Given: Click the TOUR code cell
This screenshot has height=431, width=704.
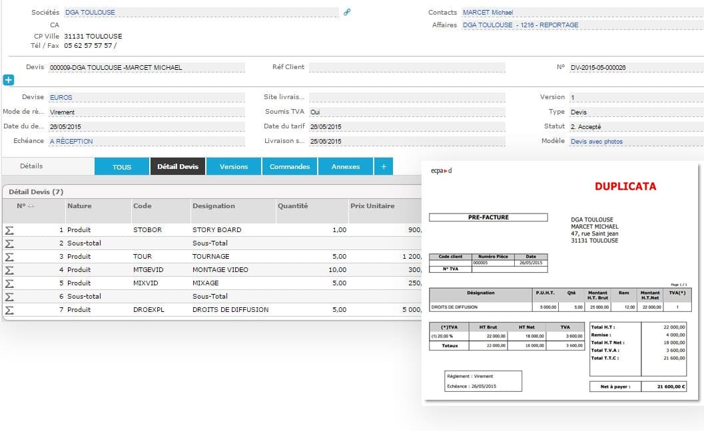Looking at the screenshot, I should point(143,257).
